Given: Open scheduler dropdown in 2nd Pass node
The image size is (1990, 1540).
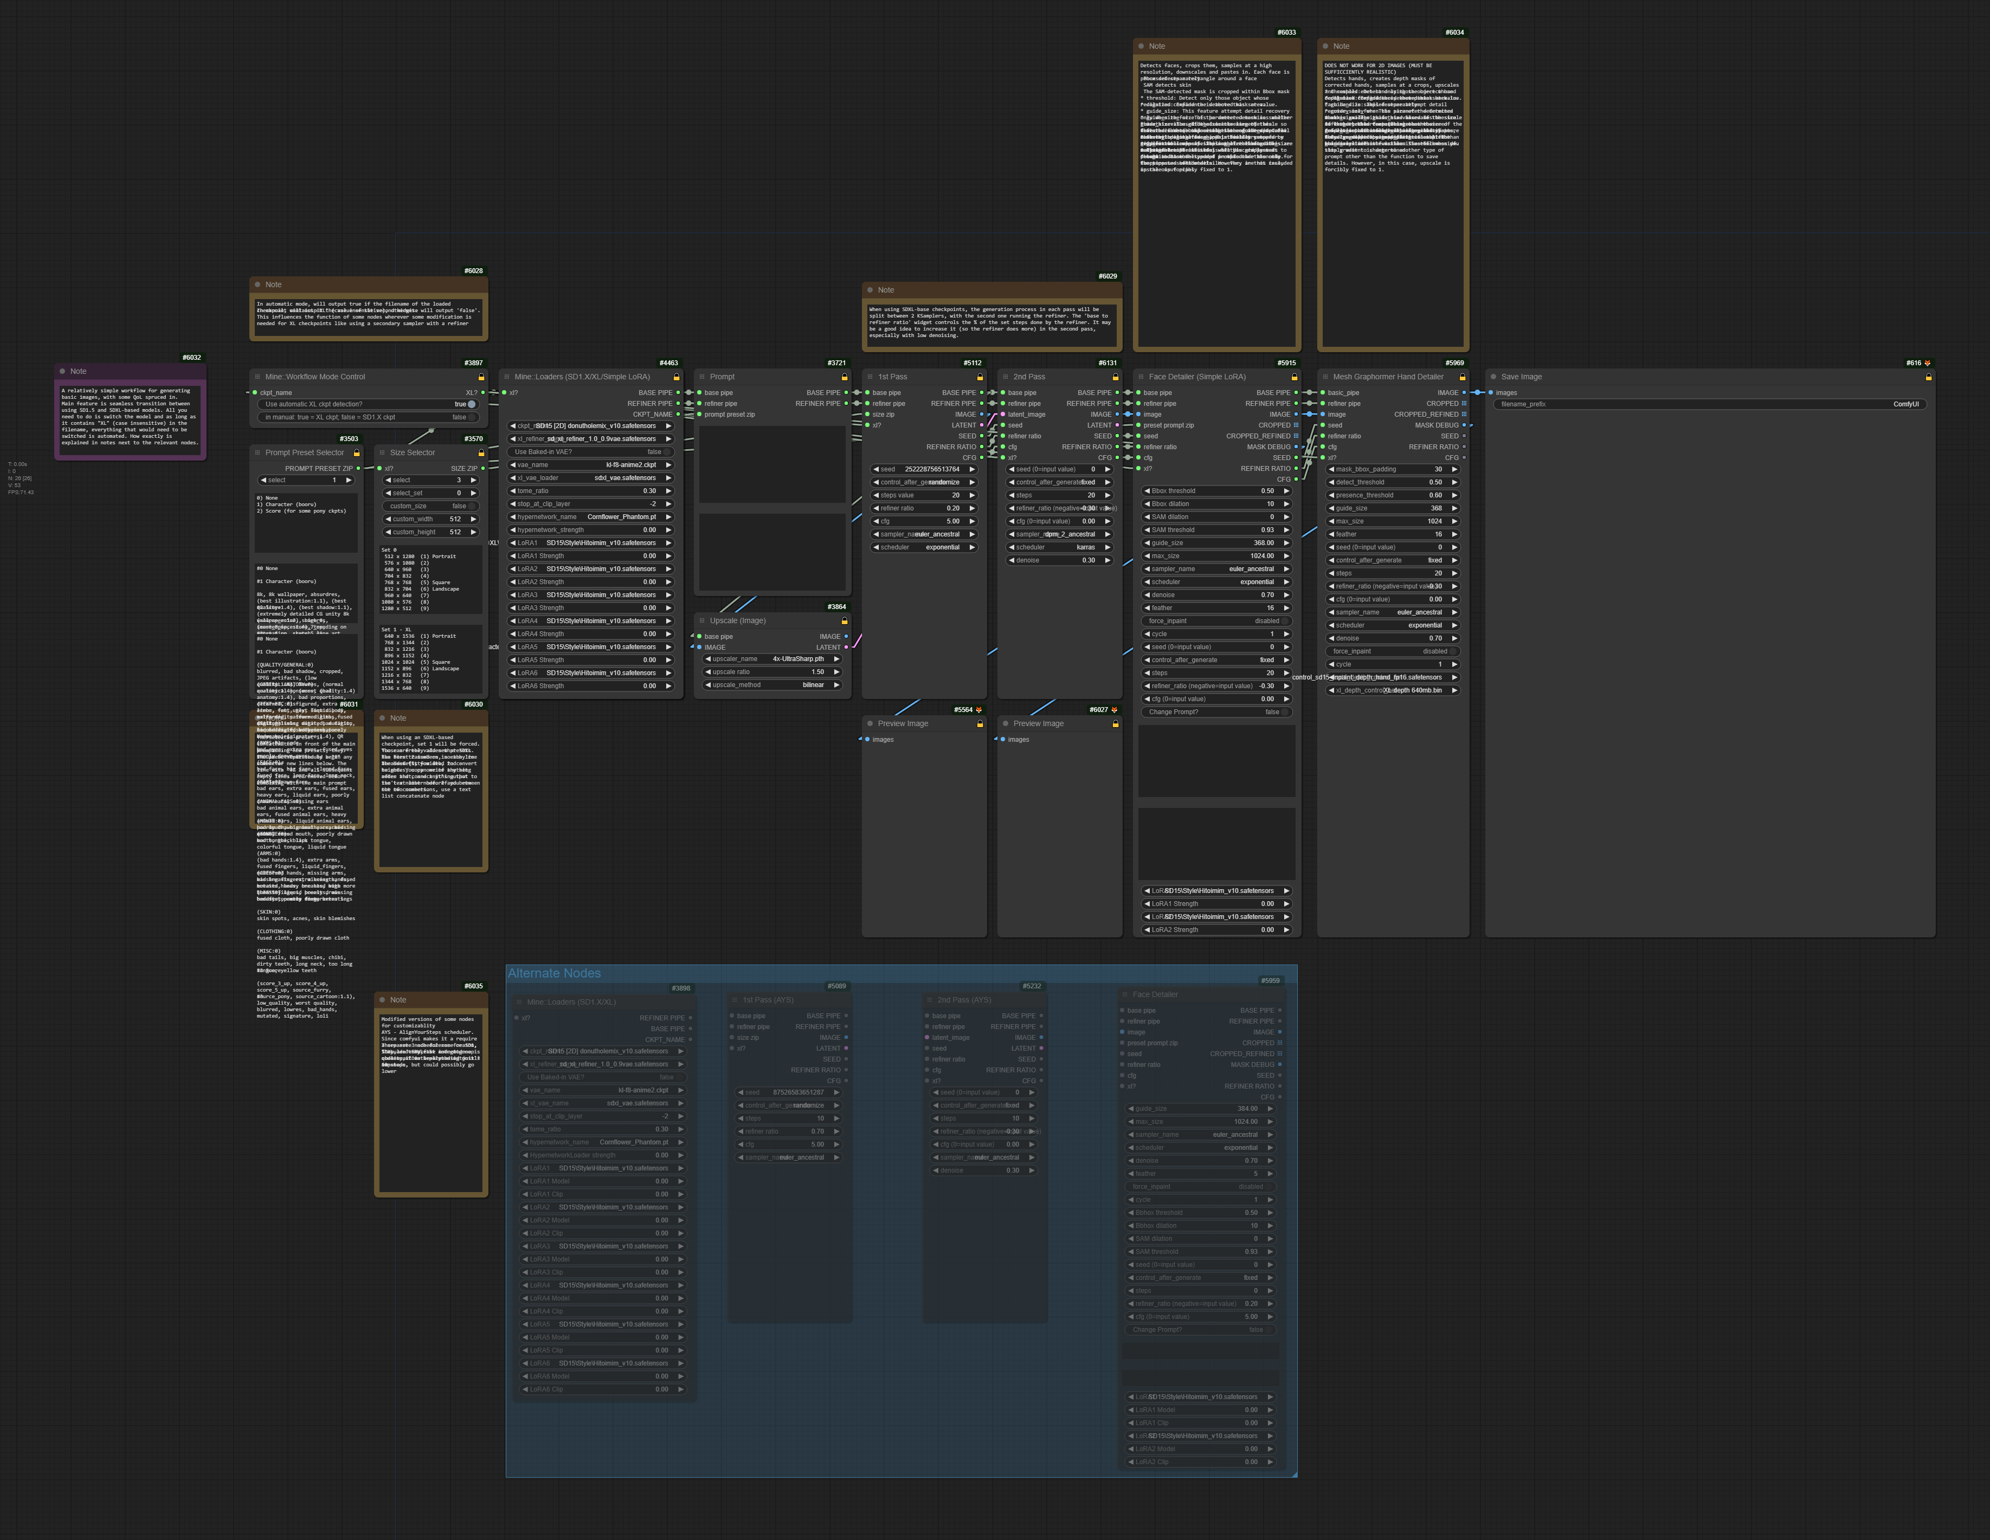Looking at the screenshot, I should pos(1060,547).
